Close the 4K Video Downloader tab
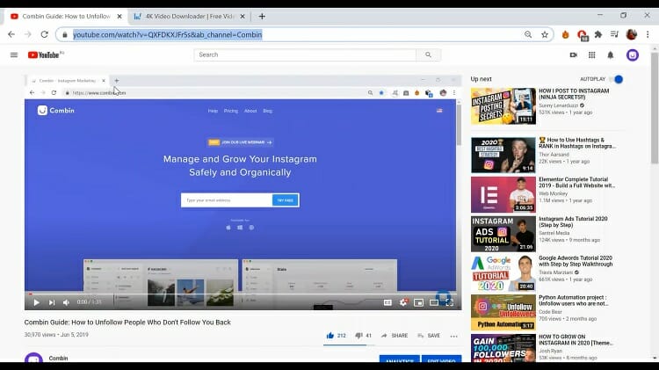 (x=243, y=17)
